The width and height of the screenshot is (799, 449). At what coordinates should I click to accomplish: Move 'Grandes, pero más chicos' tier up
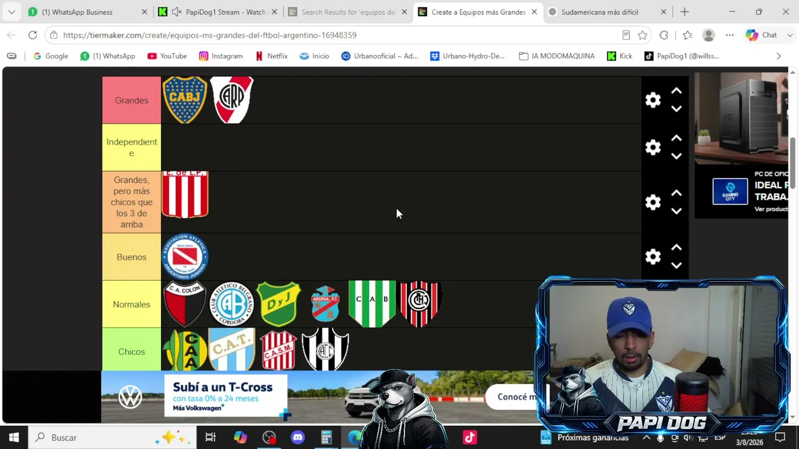(x=676, y=193)
